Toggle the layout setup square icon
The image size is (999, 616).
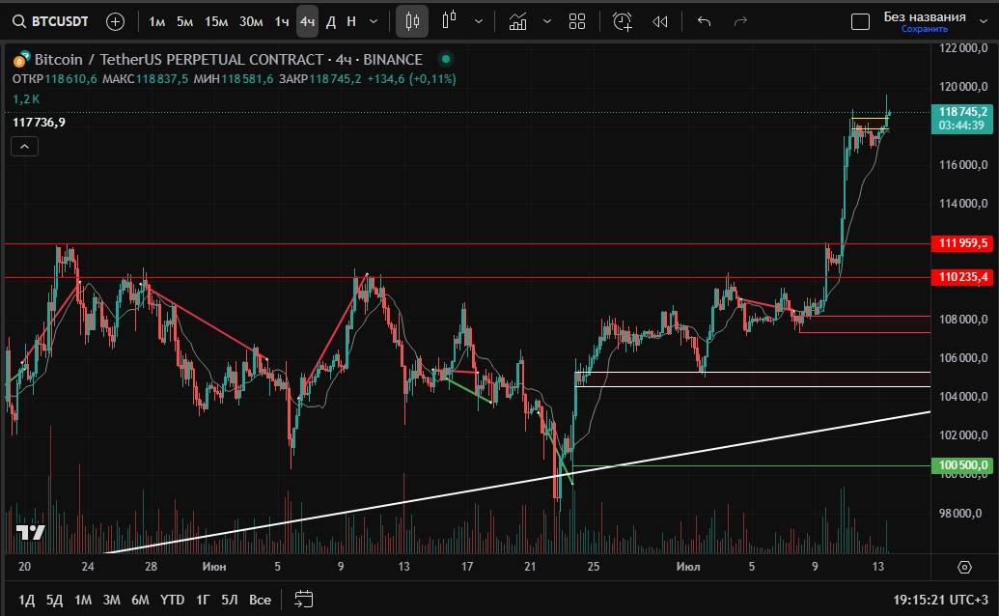pyautogui.click(x=859, y=21)
